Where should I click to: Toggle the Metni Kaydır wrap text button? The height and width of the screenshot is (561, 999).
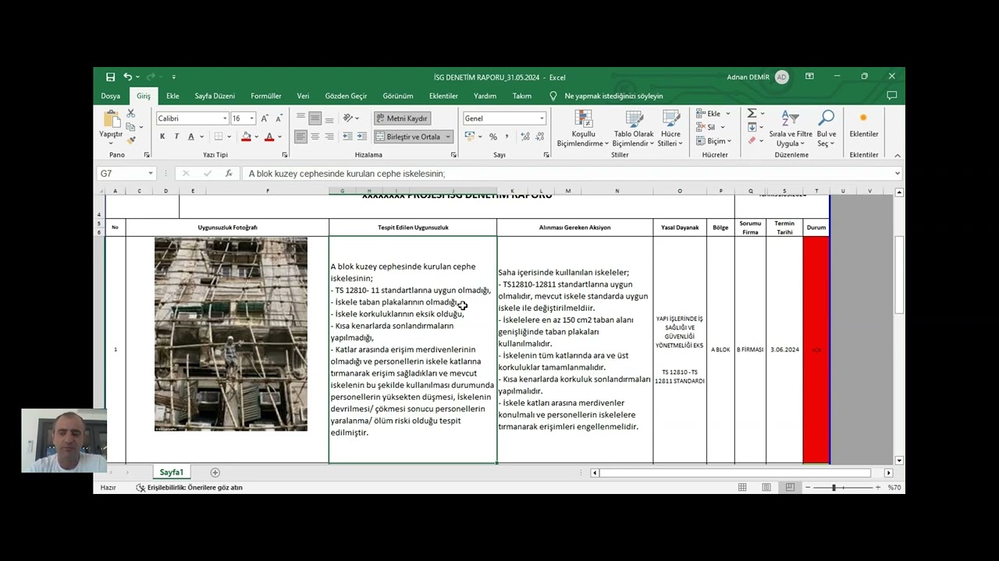(403, 118)
